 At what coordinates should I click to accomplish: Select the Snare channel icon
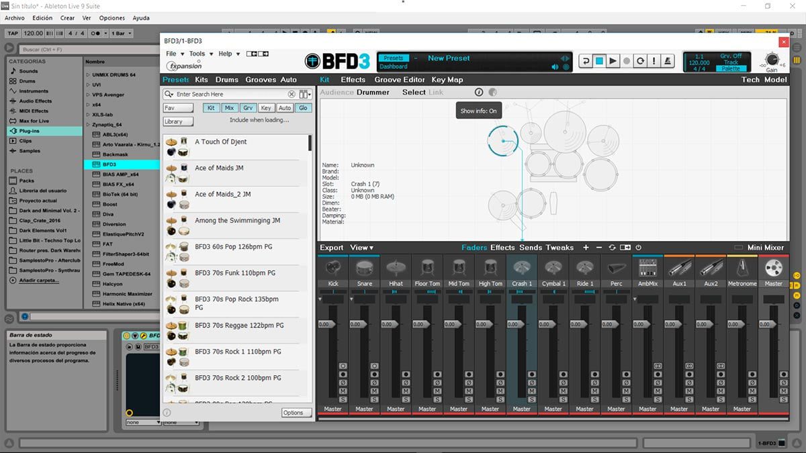[x=365, y=268]
